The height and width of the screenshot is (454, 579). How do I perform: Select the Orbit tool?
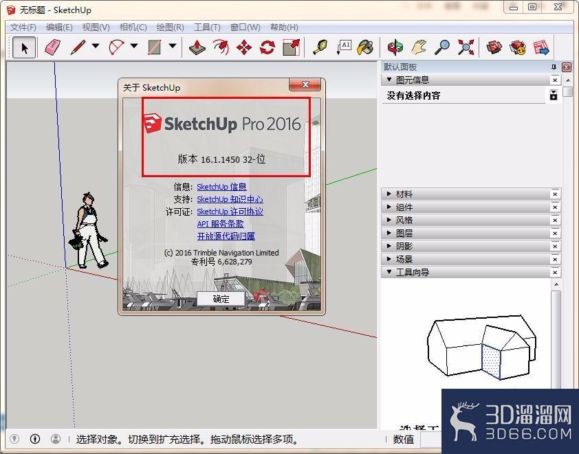coord(395,47)
